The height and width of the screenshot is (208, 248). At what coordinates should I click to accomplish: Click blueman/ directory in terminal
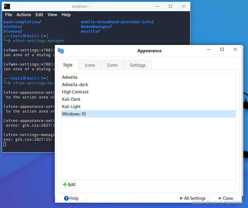coord(13,31)
